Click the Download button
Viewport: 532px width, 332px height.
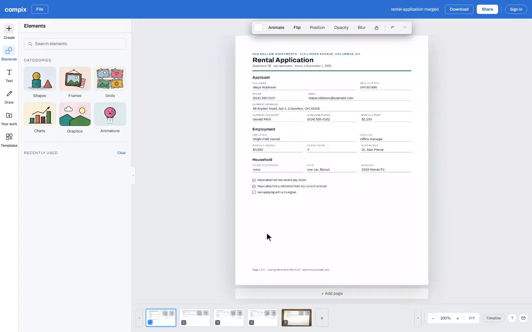point(459,9)
